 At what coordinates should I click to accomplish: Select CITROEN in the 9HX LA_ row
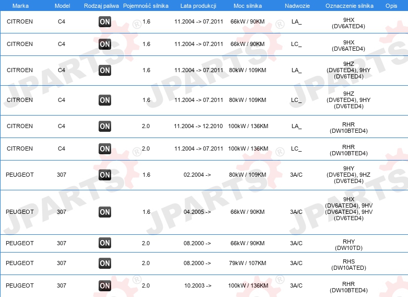pyautogui.click(x=20, y=21)
